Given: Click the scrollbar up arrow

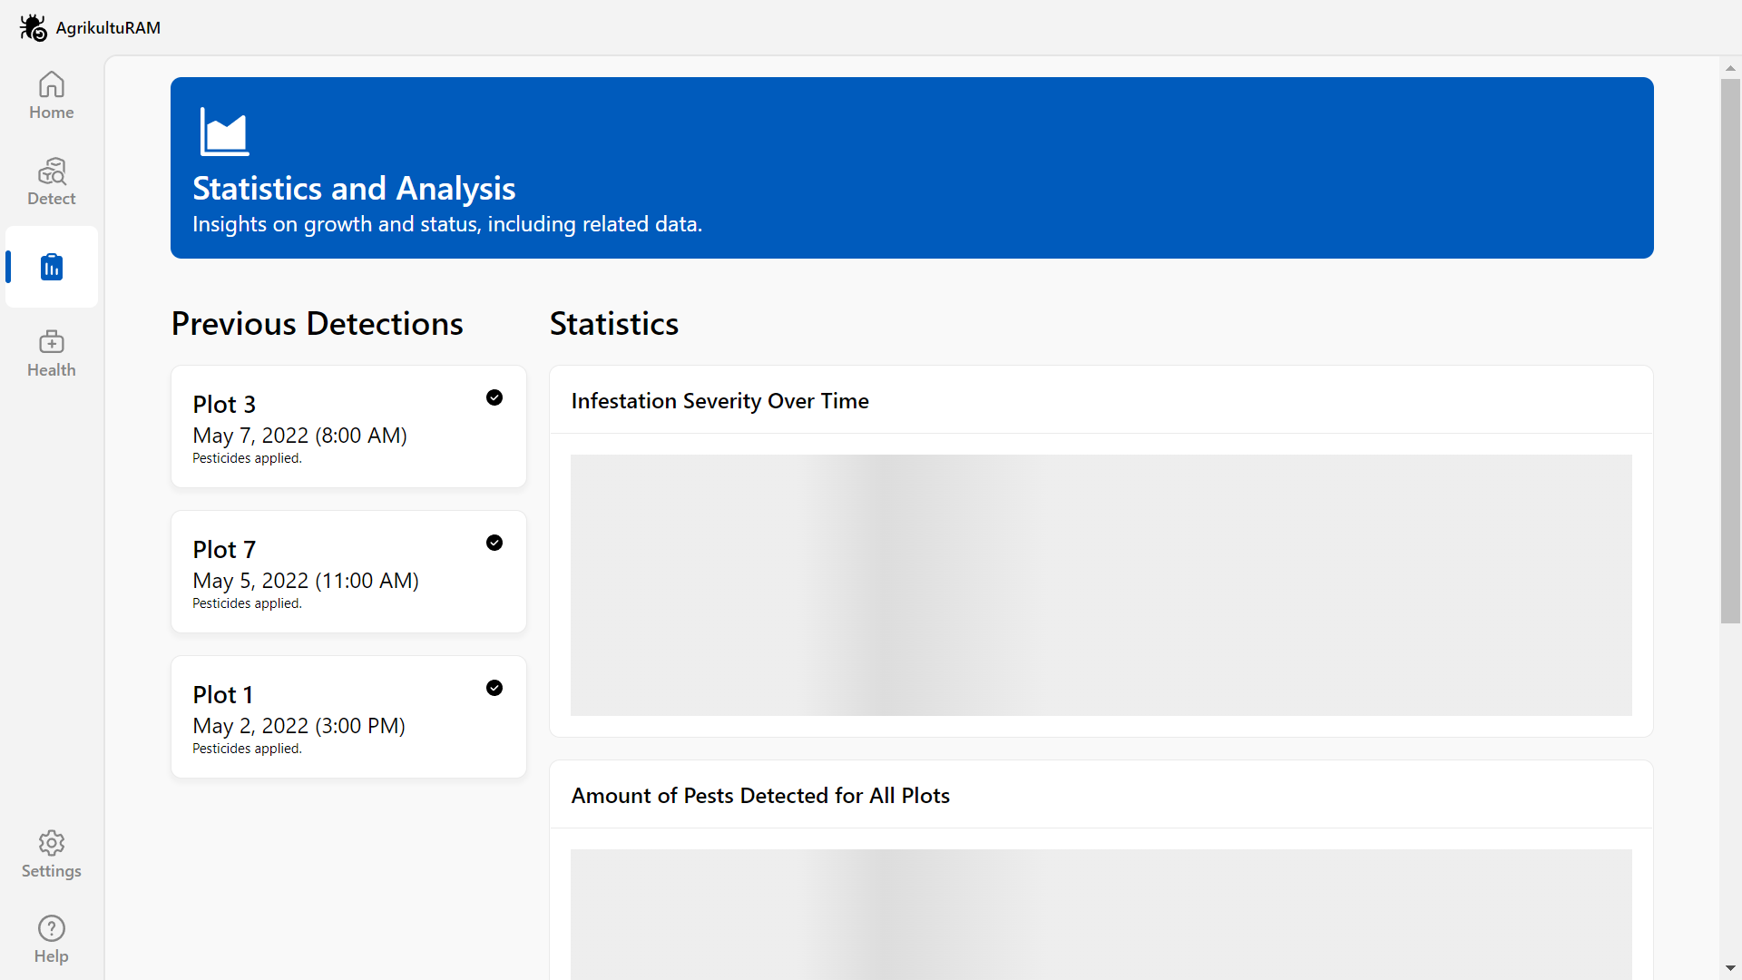Looking at the screenshot, I should pyautogui.click(x=1730, y=68).
